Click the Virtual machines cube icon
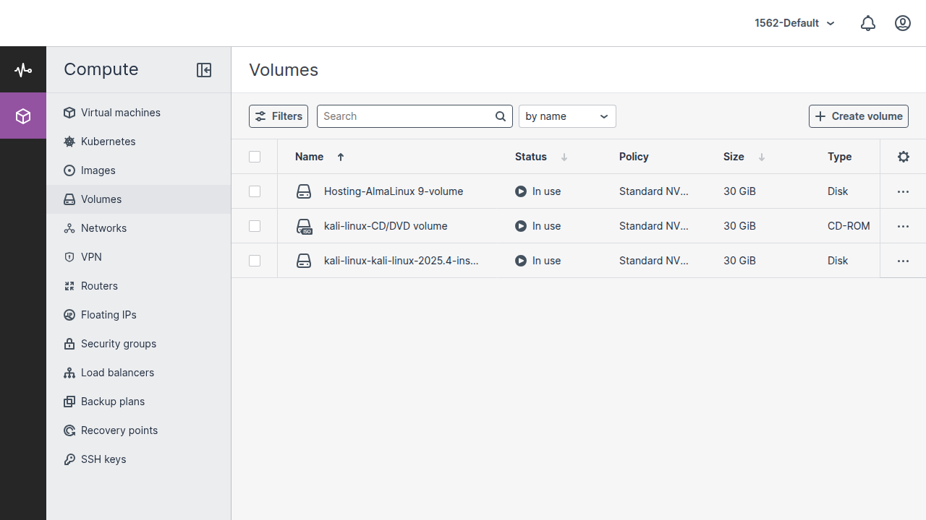Screen dimensions: 926x520 pos(69,113)
